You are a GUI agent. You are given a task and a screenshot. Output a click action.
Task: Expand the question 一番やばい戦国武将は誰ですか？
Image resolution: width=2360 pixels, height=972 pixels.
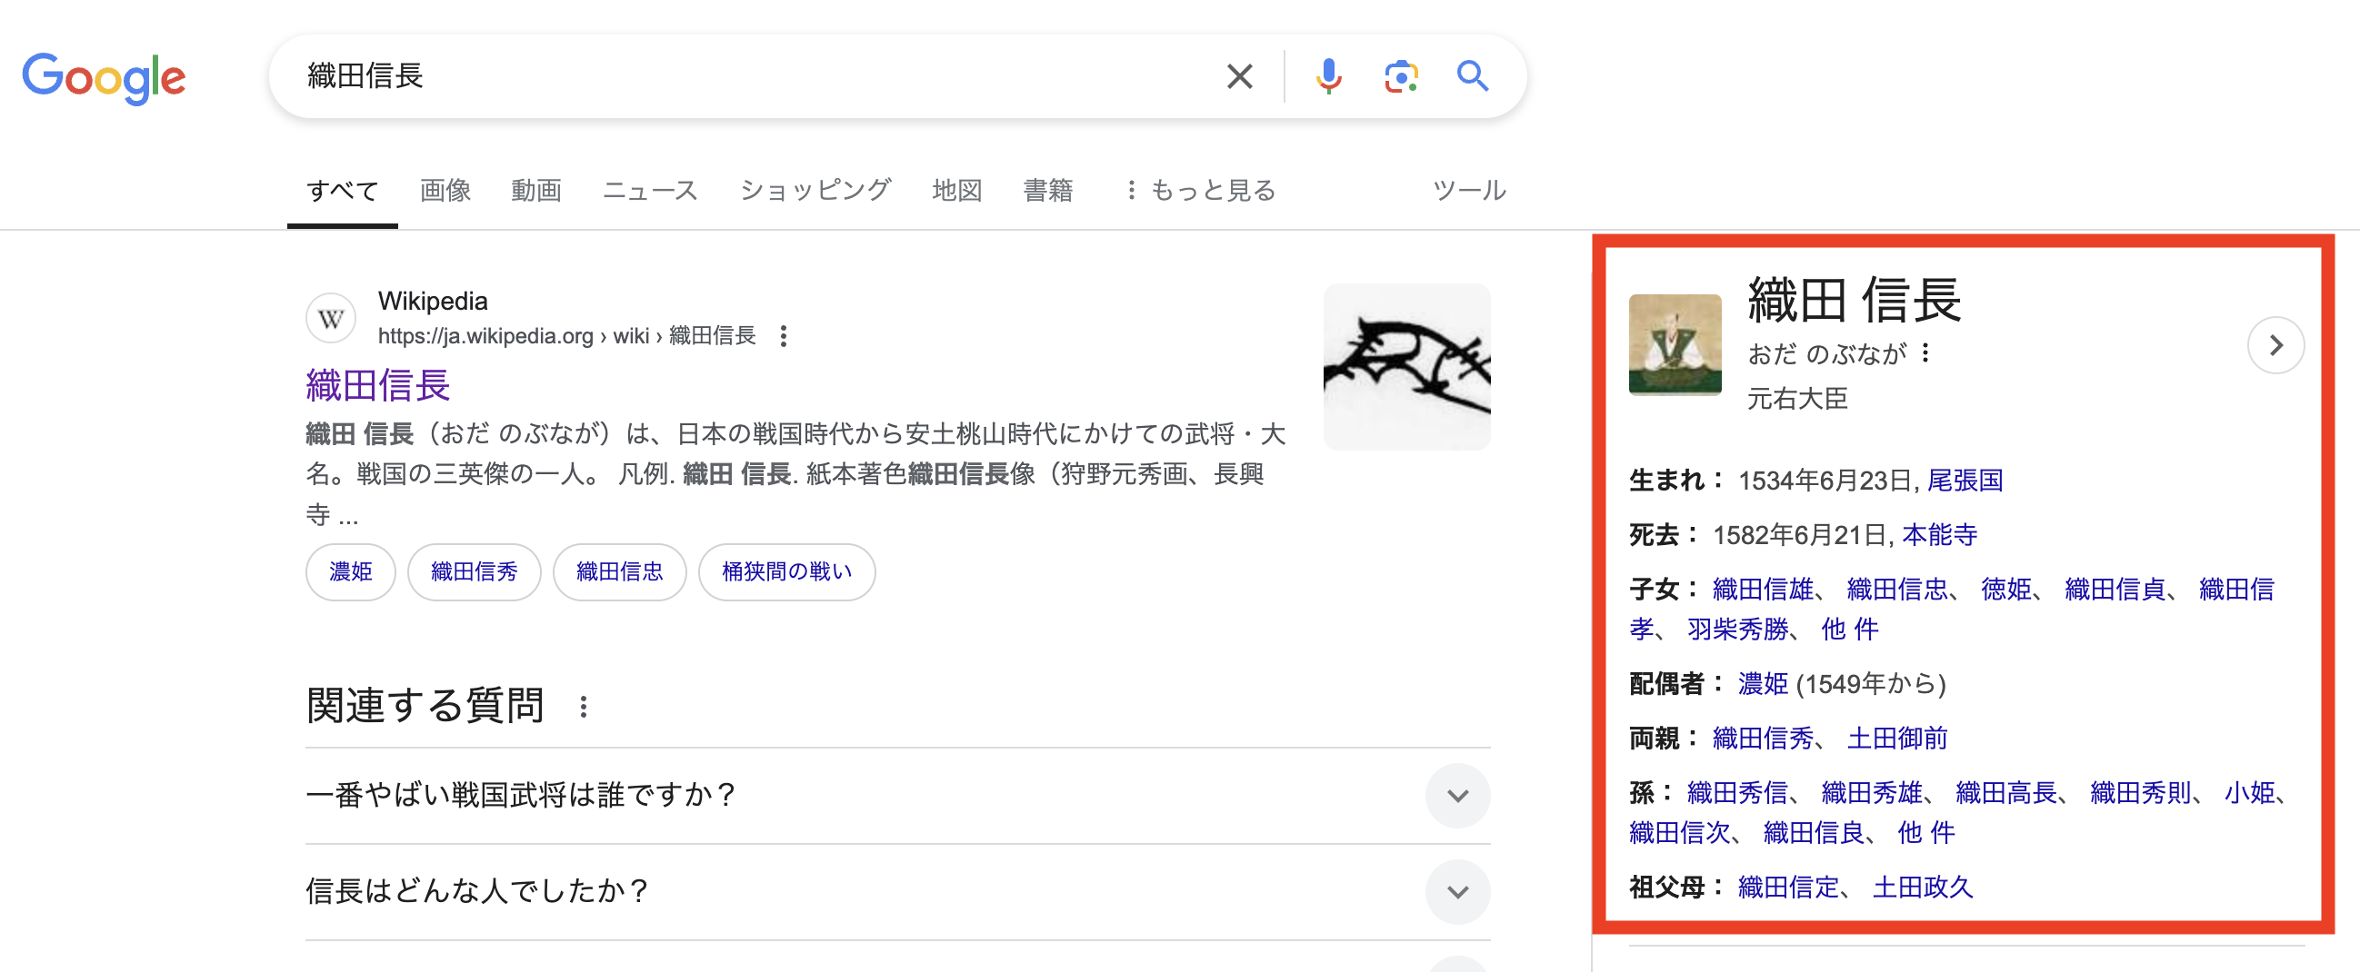pyautogui.click(x=898, y=796)
